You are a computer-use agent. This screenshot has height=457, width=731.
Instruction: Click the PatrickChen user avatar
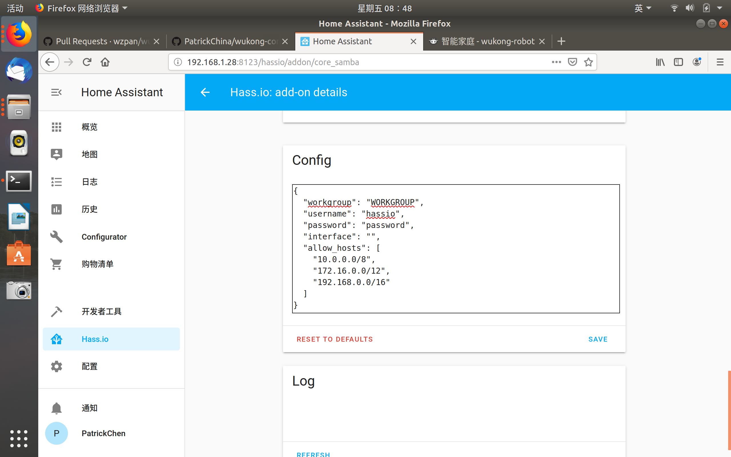pos(57,433)
